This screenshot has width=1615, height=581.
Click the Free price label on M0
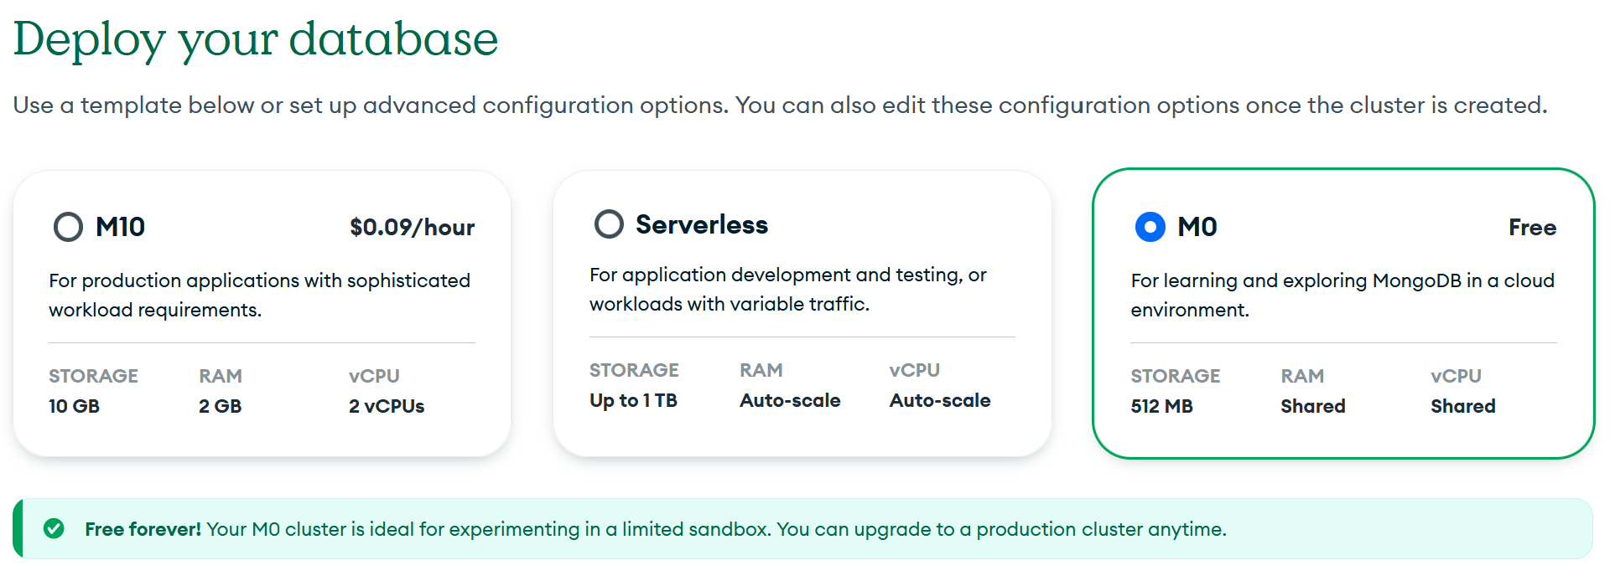point(1531,228)
